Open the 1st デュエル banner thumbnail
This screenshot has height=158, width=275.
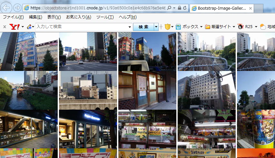(x=207, y=153)
